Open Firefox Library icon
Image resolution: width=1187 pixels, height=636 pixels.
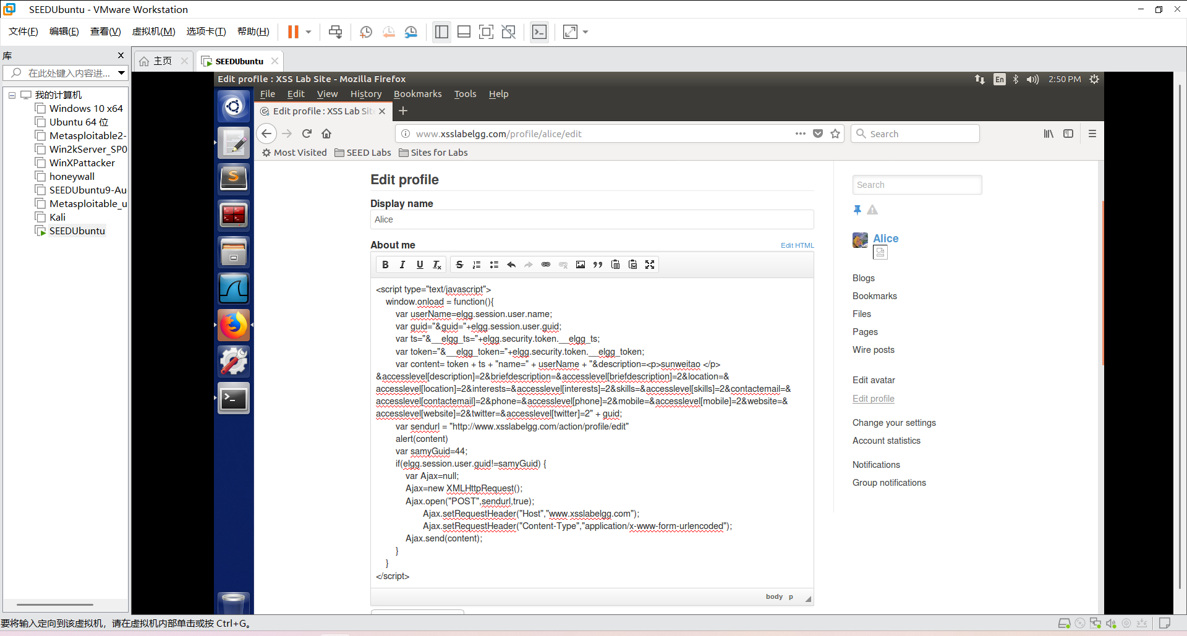click(x=1049, y=134)
